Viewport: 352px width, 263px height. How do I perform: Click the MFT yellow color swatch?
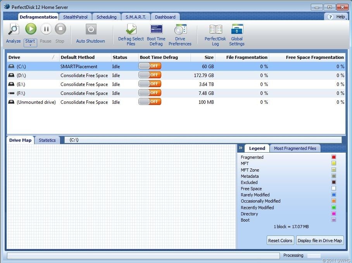tap(334, 163)
